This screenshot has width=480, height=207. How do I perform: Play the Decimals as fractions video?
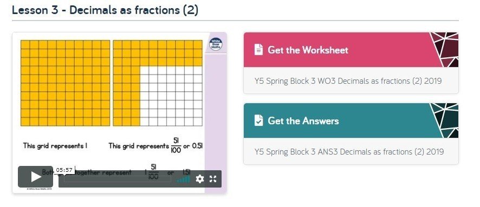tap(35, 177)
